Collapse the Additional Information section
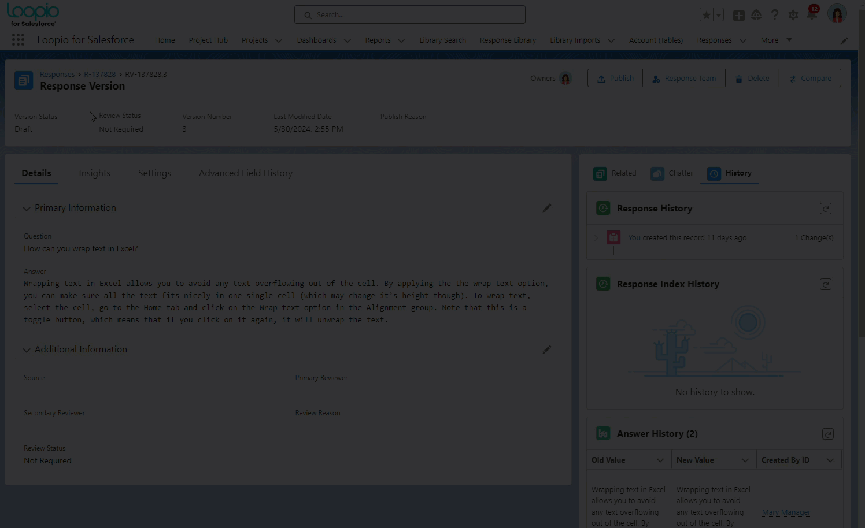The width and height of the screenshot is (865, 528). [x=26, y=350]
